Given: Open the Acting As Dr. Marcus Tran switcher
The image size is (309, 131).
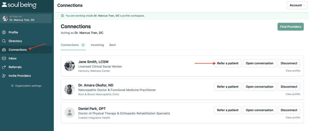Looking at the screenshot, I should (27, 18).
